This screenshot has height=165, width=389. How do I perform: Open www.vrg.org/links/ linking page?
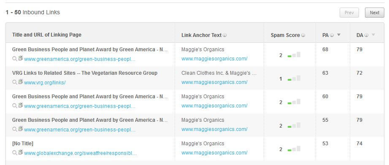click(45, 83)
